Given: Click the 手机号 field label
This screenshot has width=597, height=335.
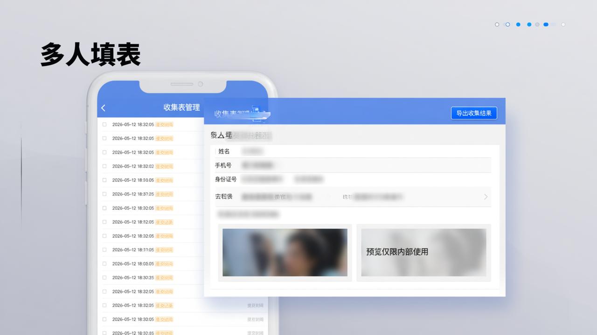Looking at the screenshot, I should point(223,165).
